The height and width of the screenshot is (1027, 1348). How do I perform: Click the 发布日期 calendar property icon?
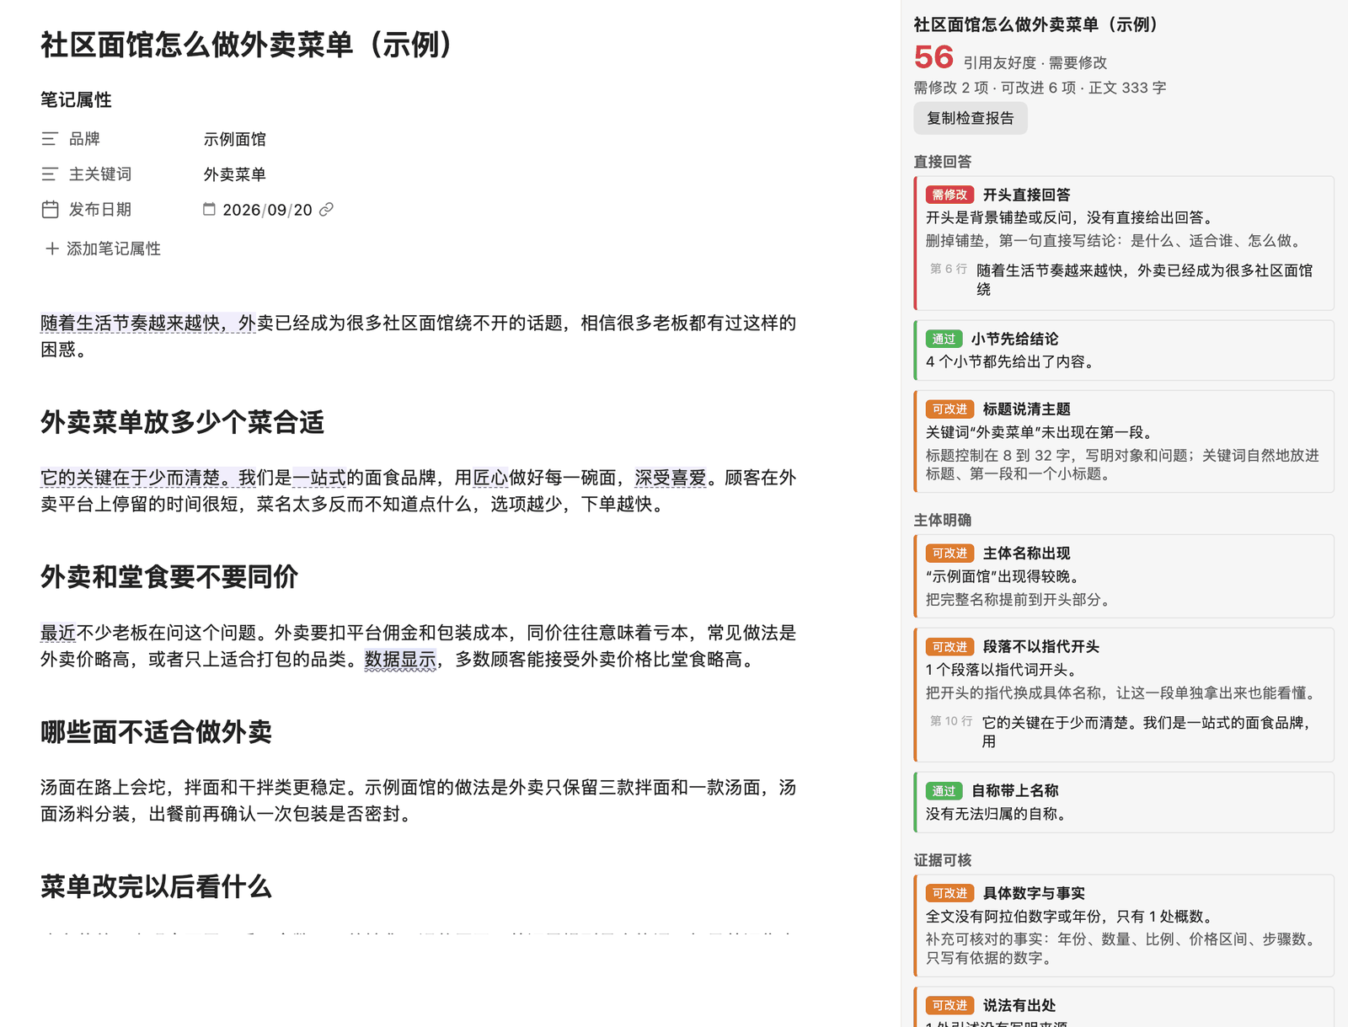50,210
